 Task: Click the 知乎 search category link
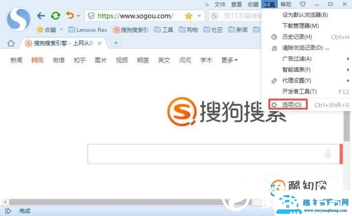(79, 60)
